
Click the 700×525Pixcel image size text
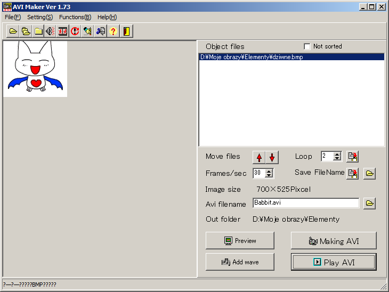click(x=283, y=190)
